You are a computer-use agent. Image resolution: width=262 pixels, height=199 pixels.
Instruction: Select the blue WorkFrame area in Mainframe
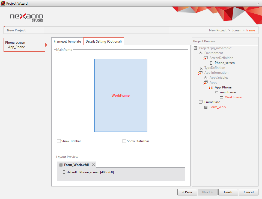click(x=121, y=96)
